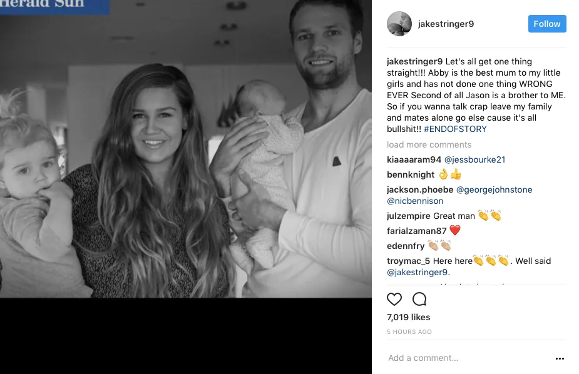
Task: Open jakestringer9 username in the header
Action: click(x=446, y=24)
